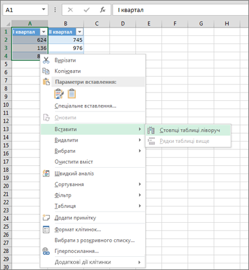The width and height of the screenshot is (249, 270).
Task: Select Копіювати from the context menu
Action: pos(93,71)
